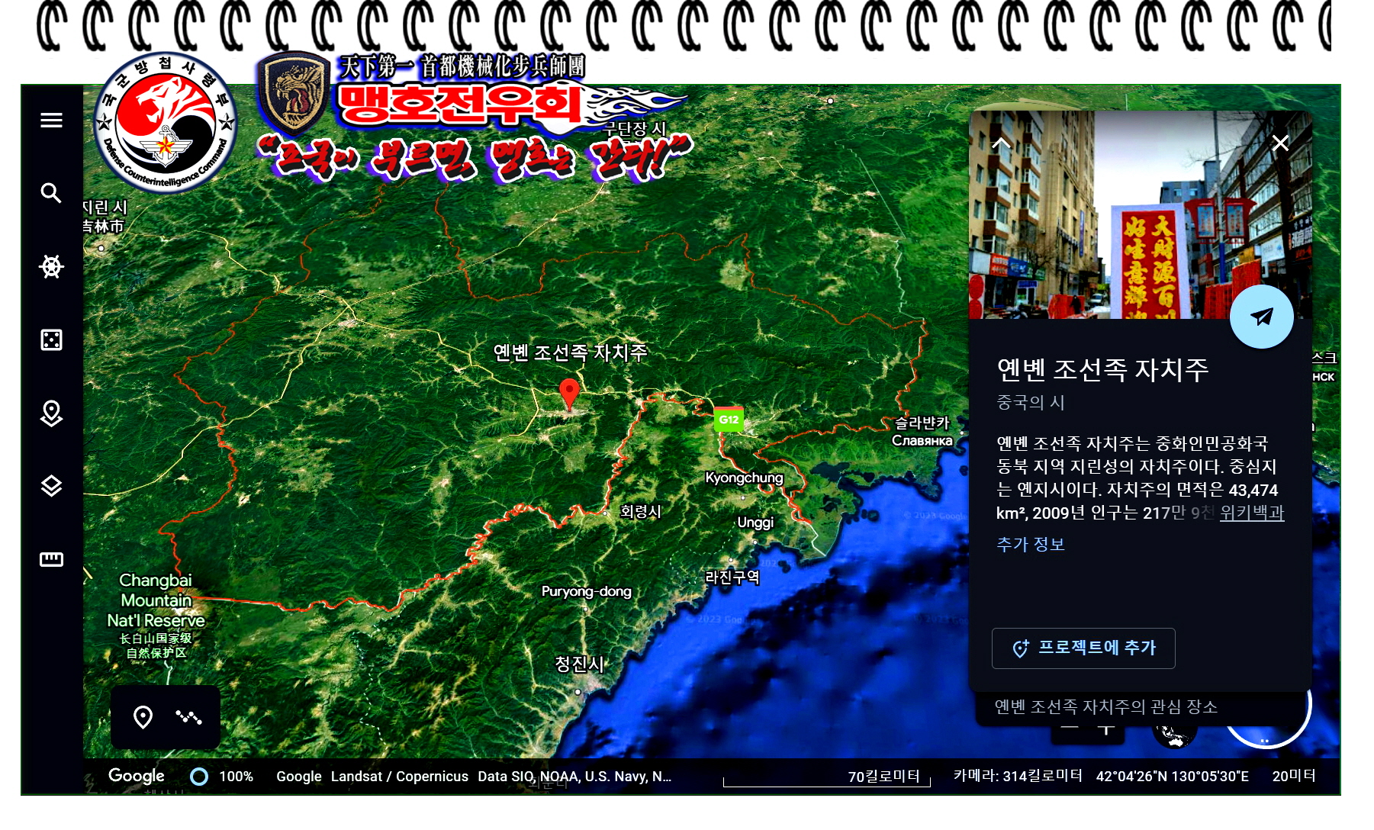Viewport: 1374px width, 830px height.
Task: Click the Puryong-dong map label
Action: [x=586, y=591]
